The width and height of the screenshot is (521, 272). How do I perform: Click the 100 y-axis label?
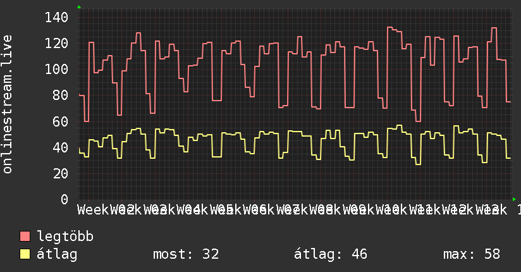point(56,69)
